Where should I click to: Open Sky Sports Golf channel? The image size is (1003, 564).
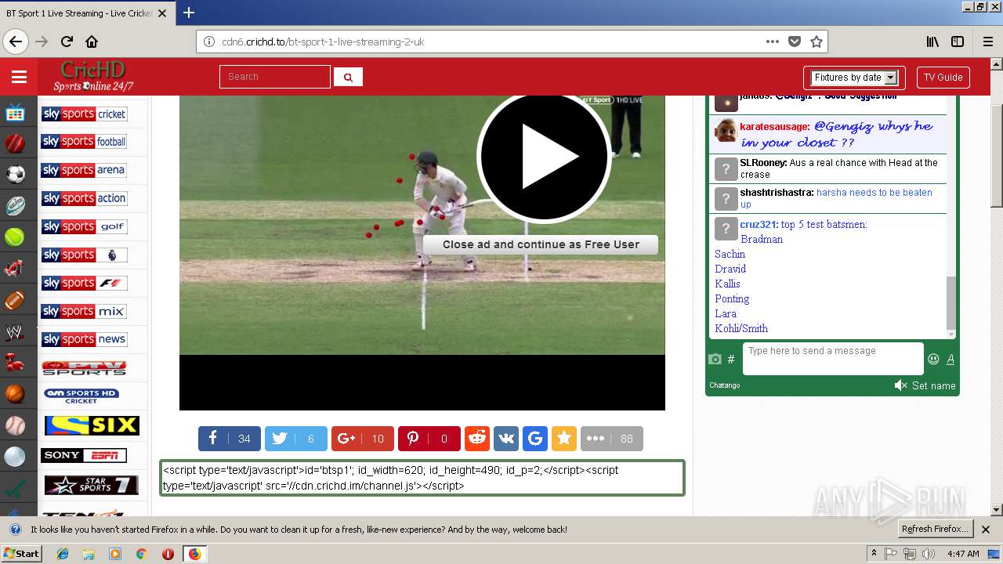point(84,226)
